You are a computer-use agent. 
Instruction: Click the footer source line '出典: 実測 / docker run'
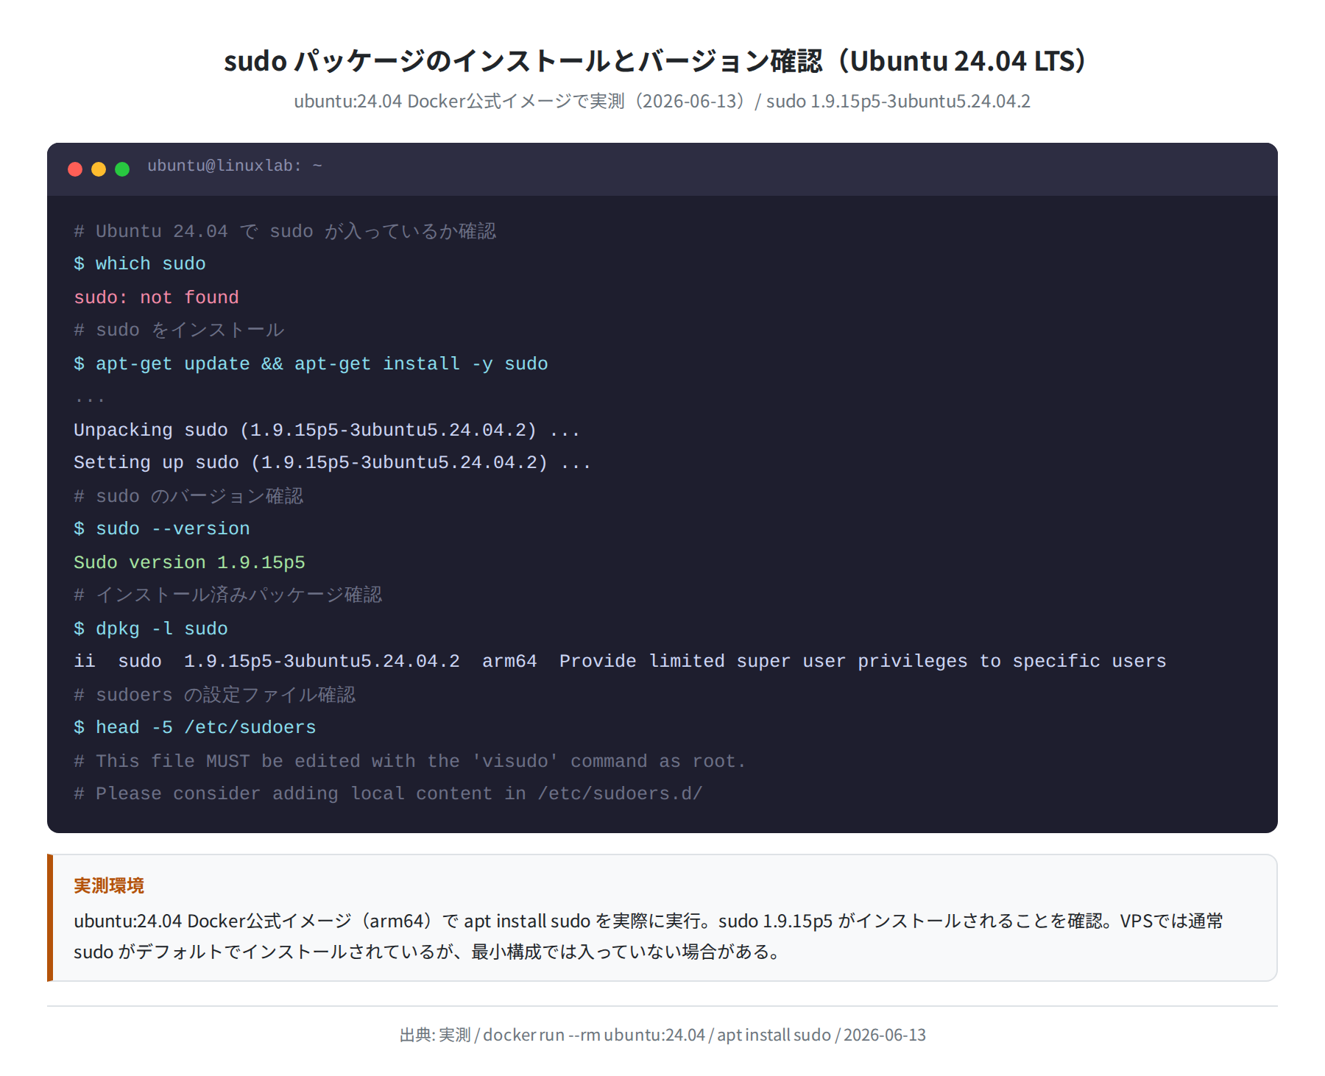662,1035
